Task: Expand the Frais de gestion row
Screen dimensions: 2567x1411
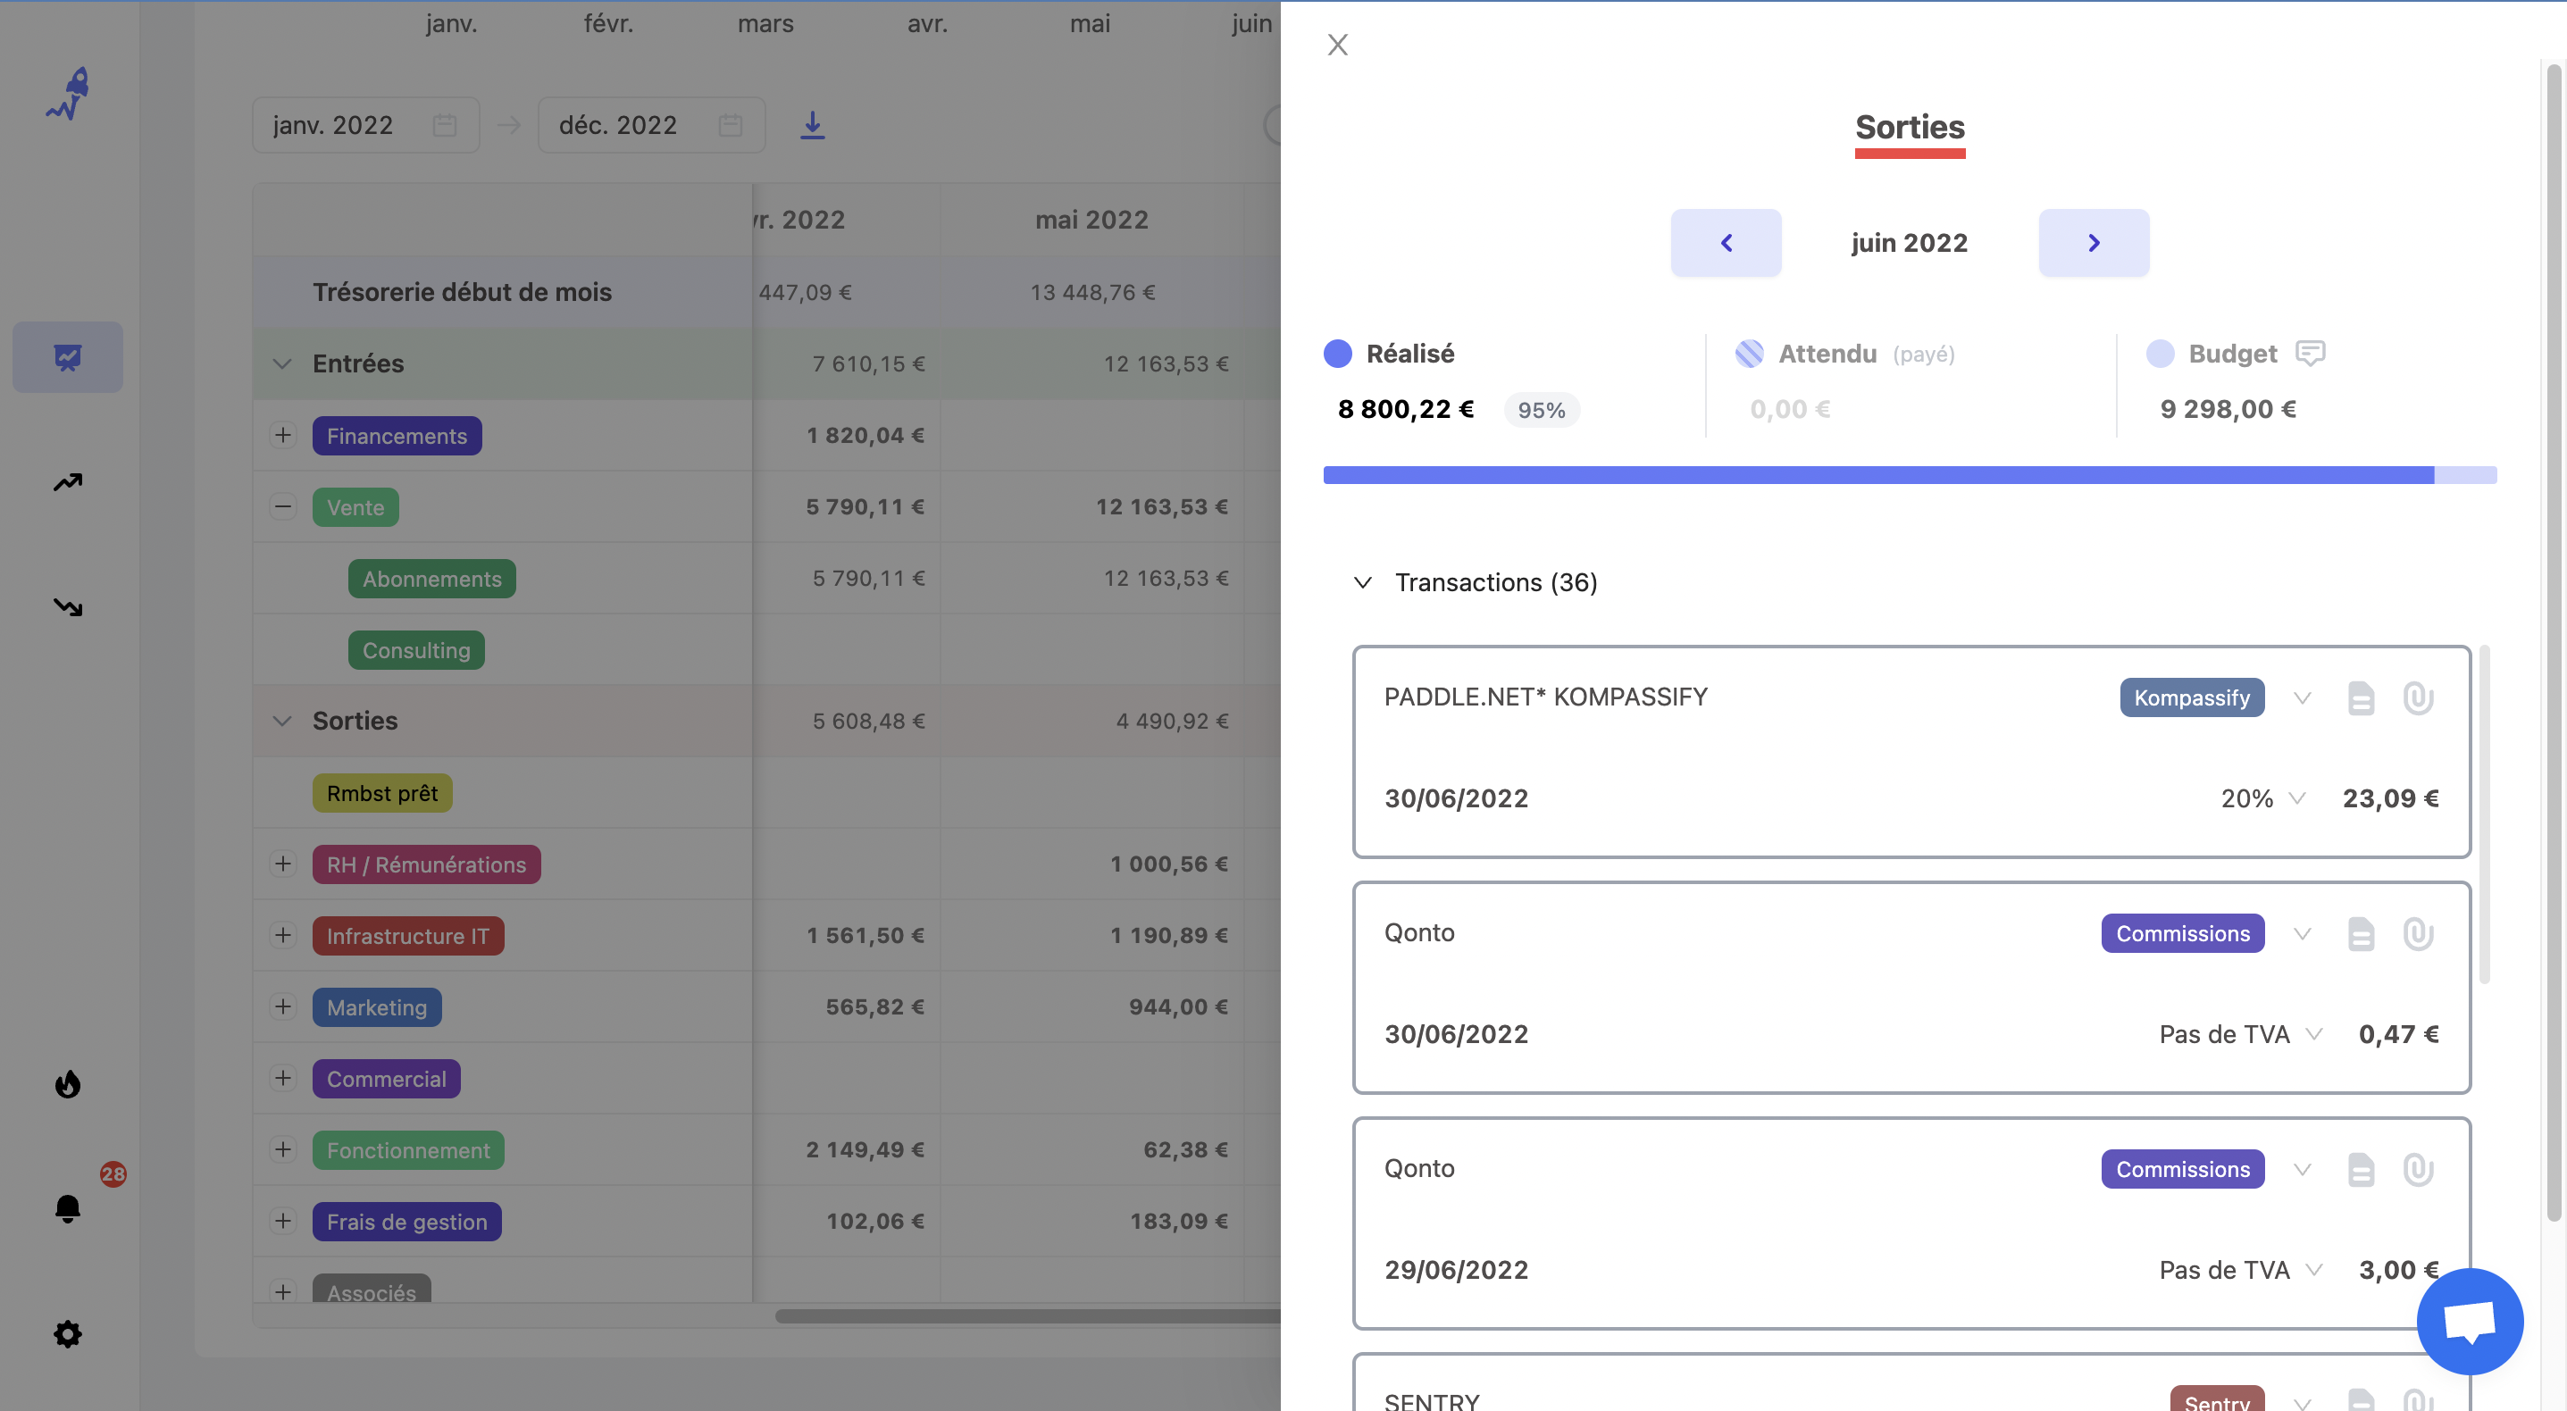Action: coord(283,1222)
